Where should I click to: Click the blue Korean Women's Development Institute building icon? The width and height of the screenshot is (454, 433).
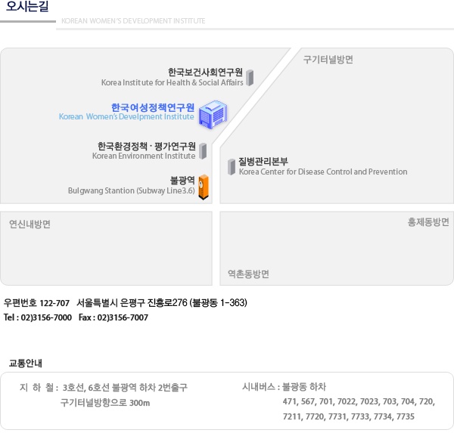click(x=213, y=115)
